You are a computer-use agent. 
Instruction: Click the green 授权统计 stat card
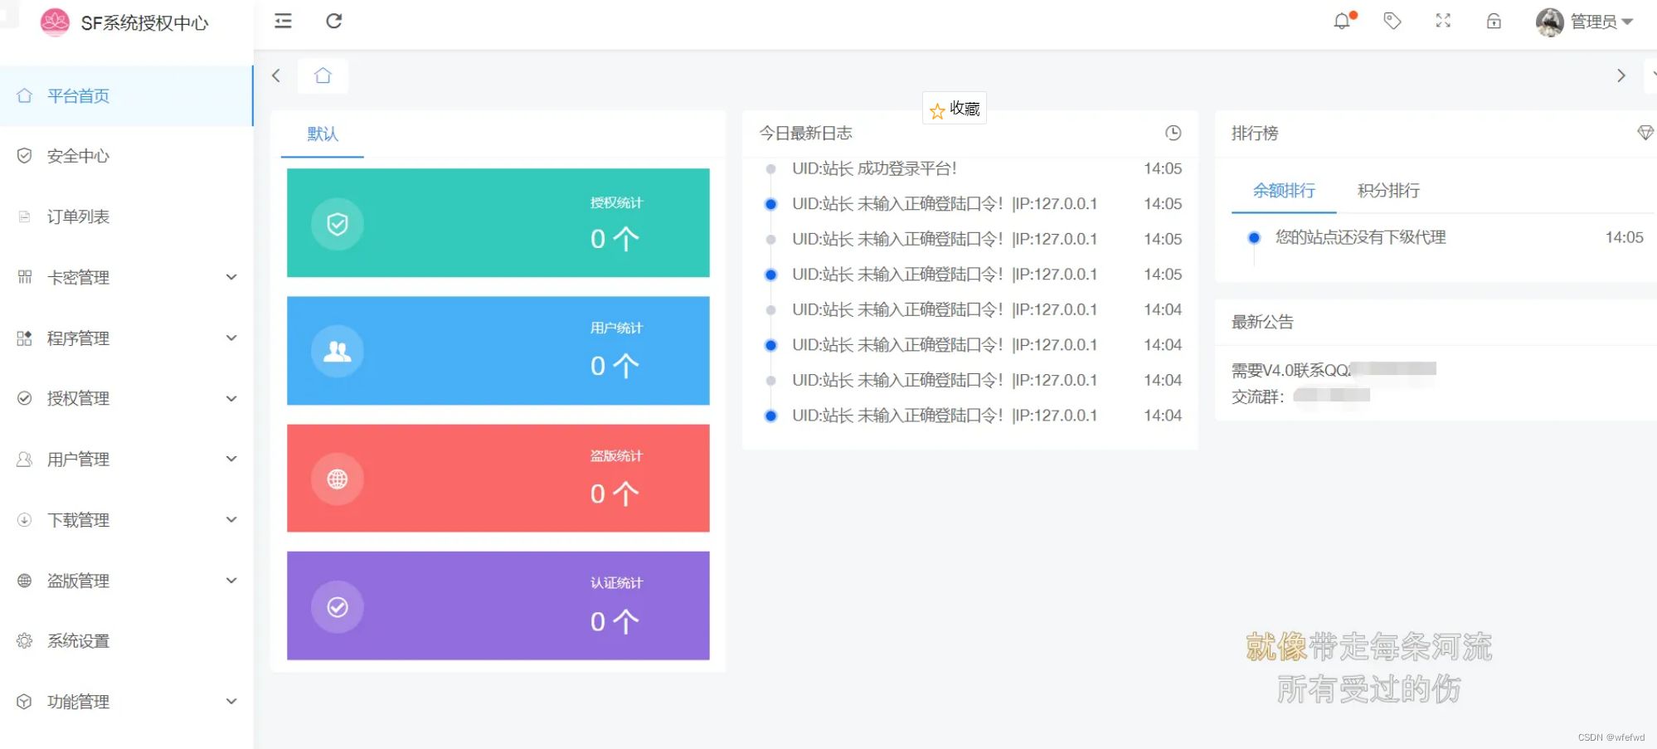tap(498, 222)
